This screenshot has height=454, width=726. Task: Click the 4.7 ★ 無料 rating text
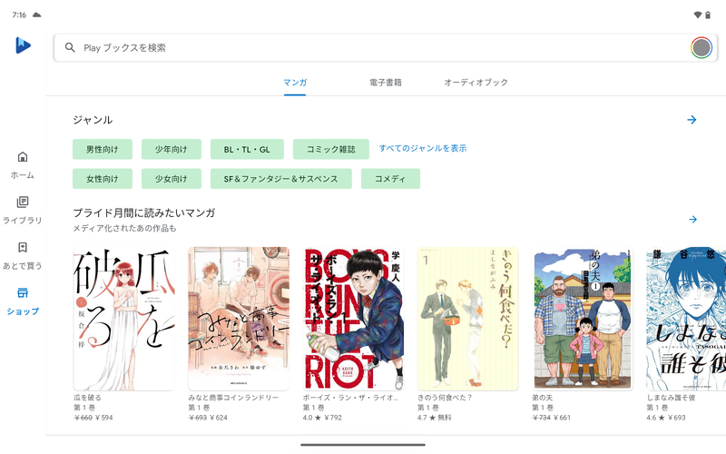(435, 418)
